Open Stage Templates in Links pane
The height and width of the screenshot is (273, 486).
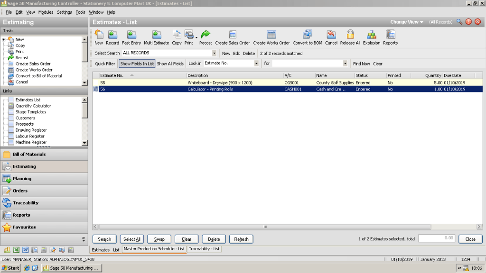[31, 112]
